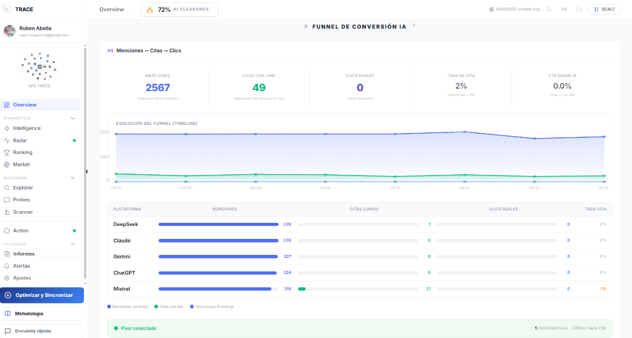Image resolution: width=632 pixels, height=338 pixels.
Task: Open the Market section
Action: tap(21, 164)
